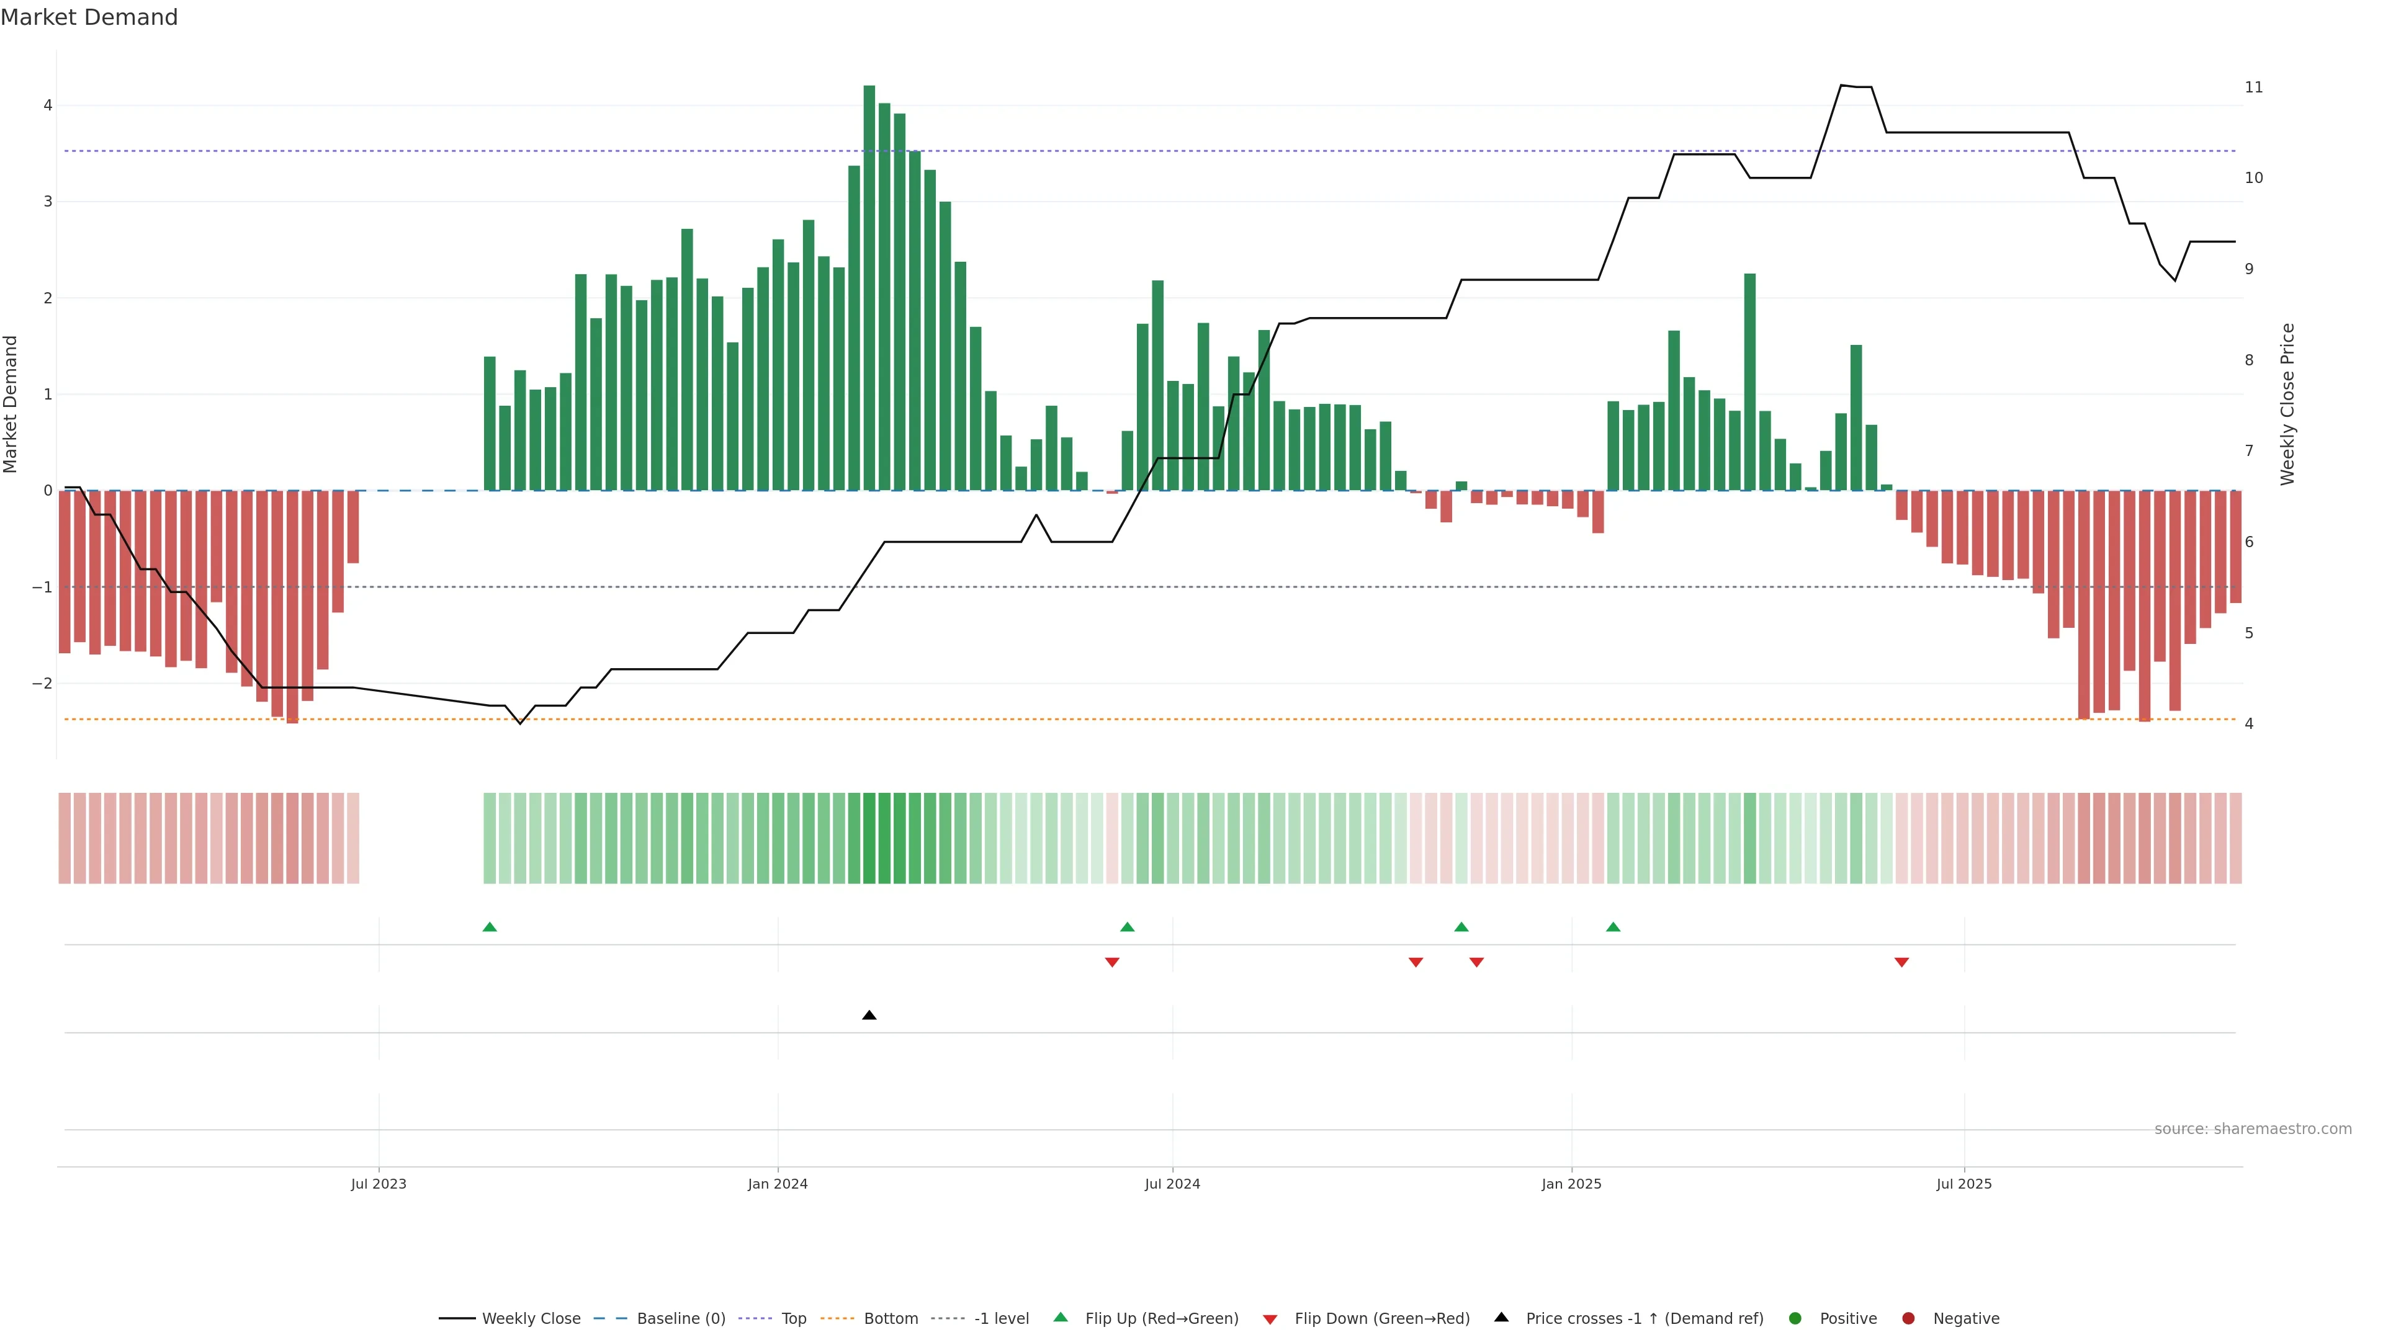Click the Weekly Close Price axis title
This screenshot has height=1340, width=2383.
coord(2287,404)
